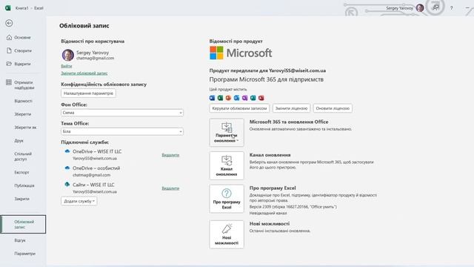This screenshot has height=267, width=474.
Task: Select Створити in the sidebar
Action: coord(23,50)
